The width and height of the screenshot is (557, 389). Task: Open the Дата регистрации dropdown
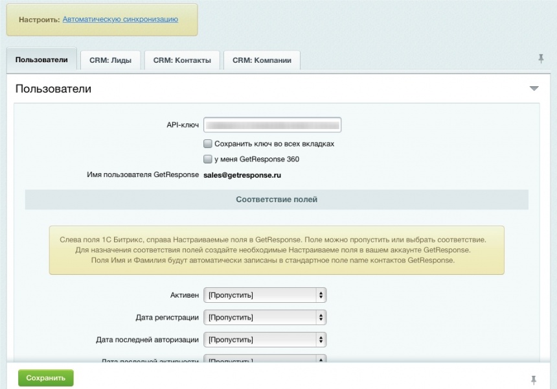[265, 318]
